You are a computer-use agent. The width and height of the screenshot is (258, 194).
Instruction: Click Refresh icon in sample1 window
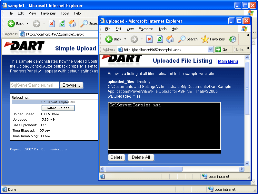tap(62, 24)
